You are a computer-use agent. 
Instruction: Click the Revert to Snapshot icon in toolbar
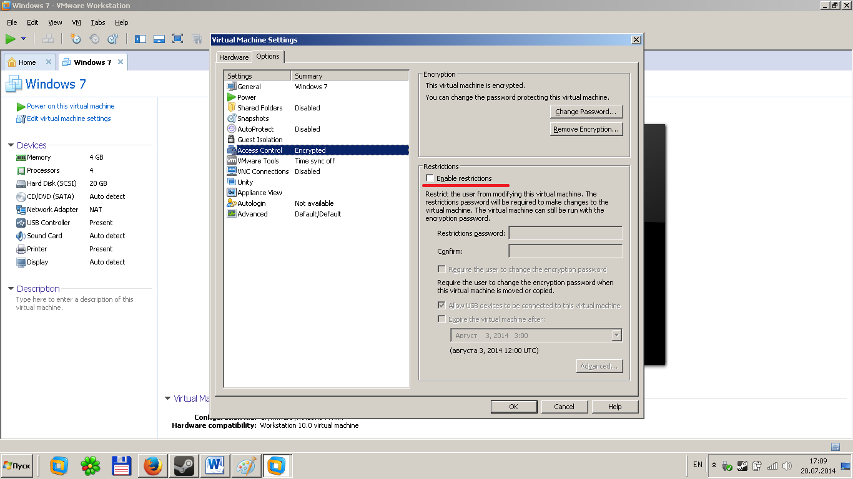coord(94,39)
